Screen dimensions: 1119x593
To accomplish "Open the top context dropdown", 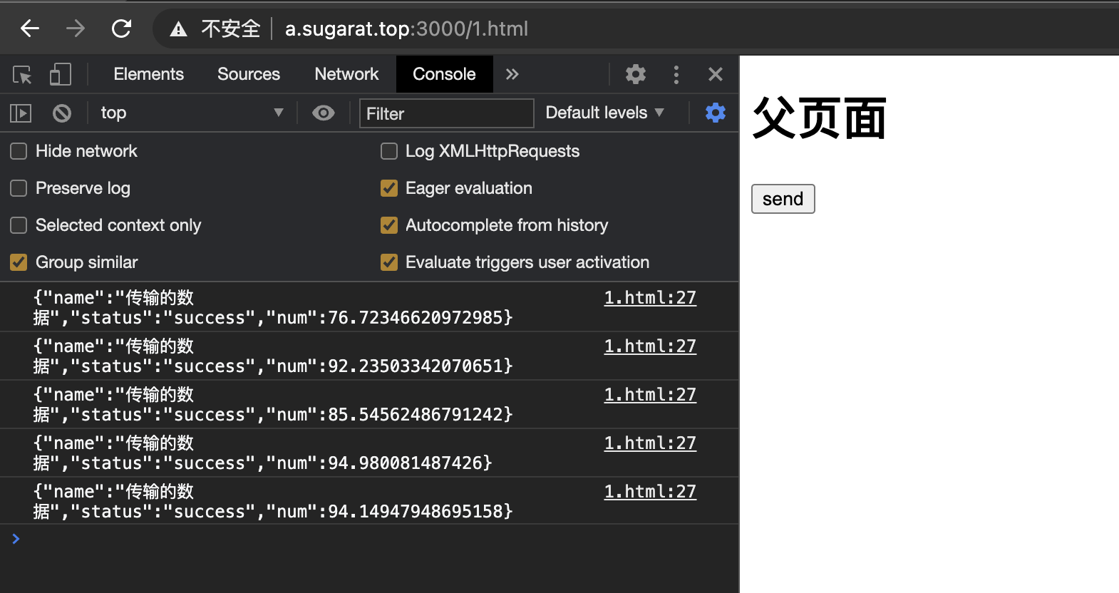I will tap(192, 113).
